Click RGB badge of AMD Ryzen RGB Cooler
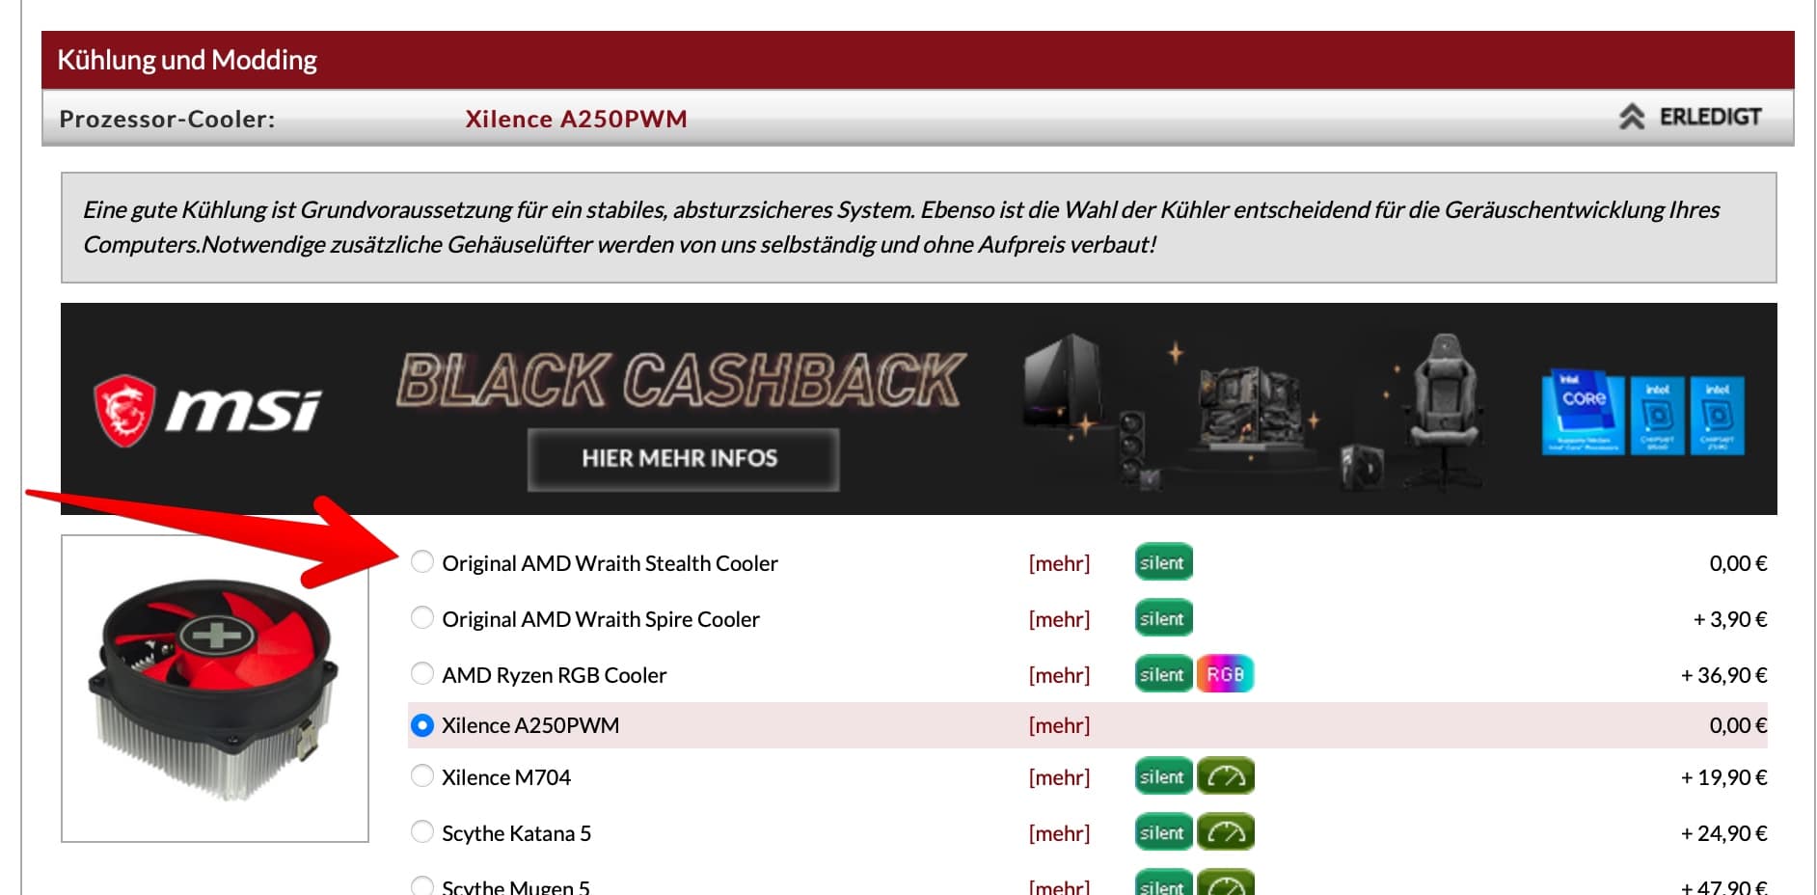The height and width of the screenshot is (895, 1817). (1225, 674)
